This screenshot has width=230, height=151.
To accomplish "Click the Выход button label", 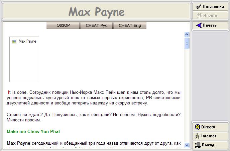I will [208, 145].
